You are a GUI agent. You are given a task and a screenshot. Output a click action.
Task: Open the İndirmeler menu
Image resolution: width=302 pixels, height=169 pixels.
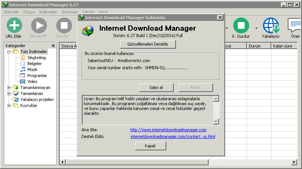click(48, 12)
